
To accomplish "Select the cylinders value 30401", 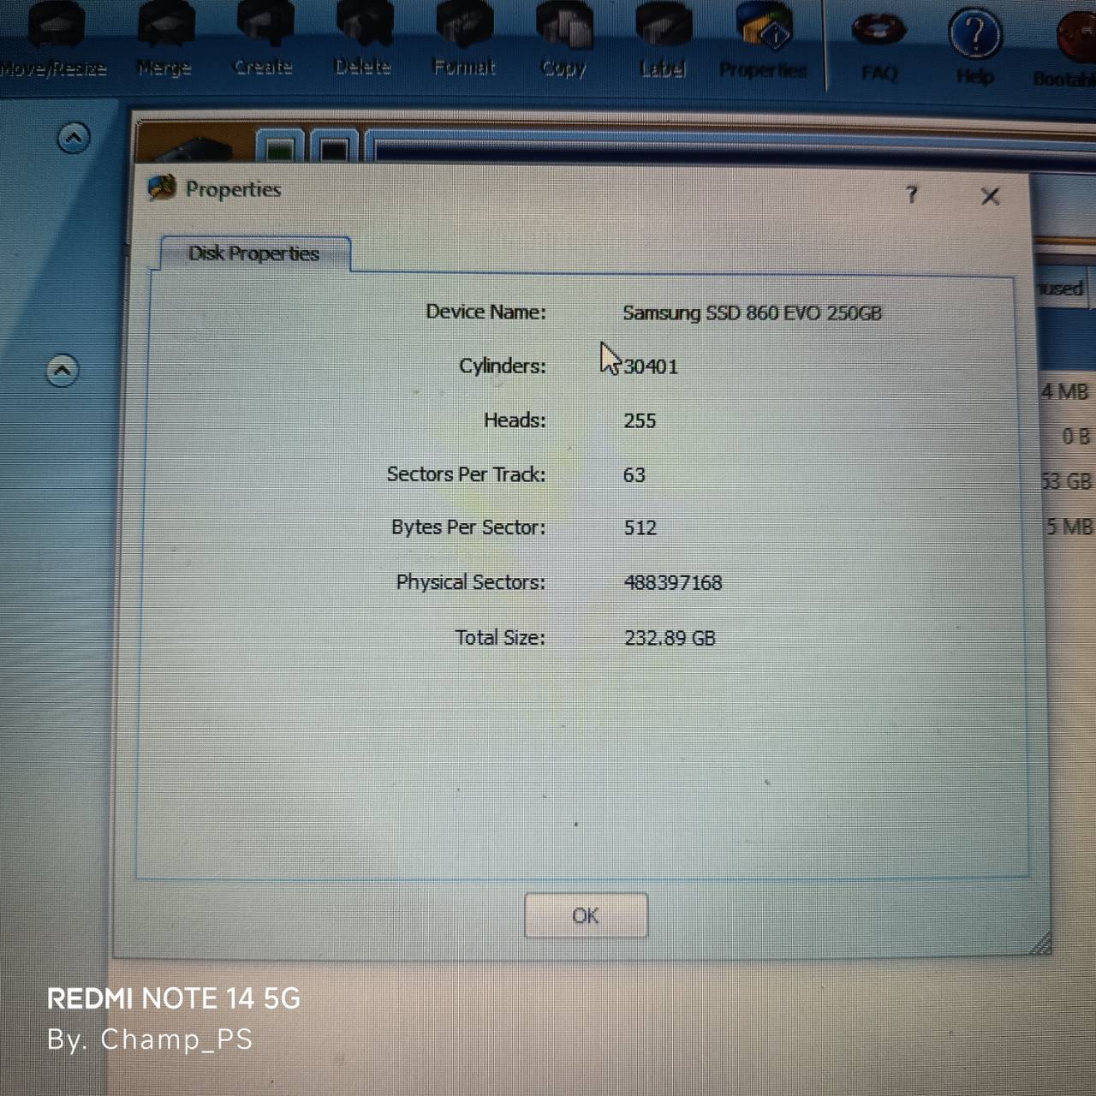I will [x=651, y=366].
